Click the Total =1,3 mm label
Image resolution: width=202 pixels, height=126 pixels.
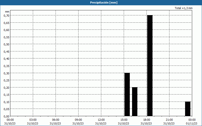coord(184,8)
